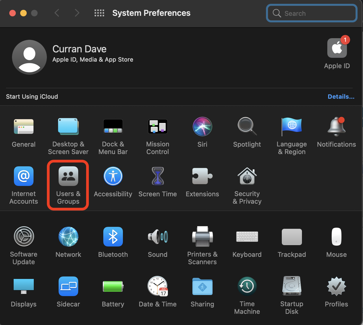Click the back navigation arrow

(x=57, y=13)
